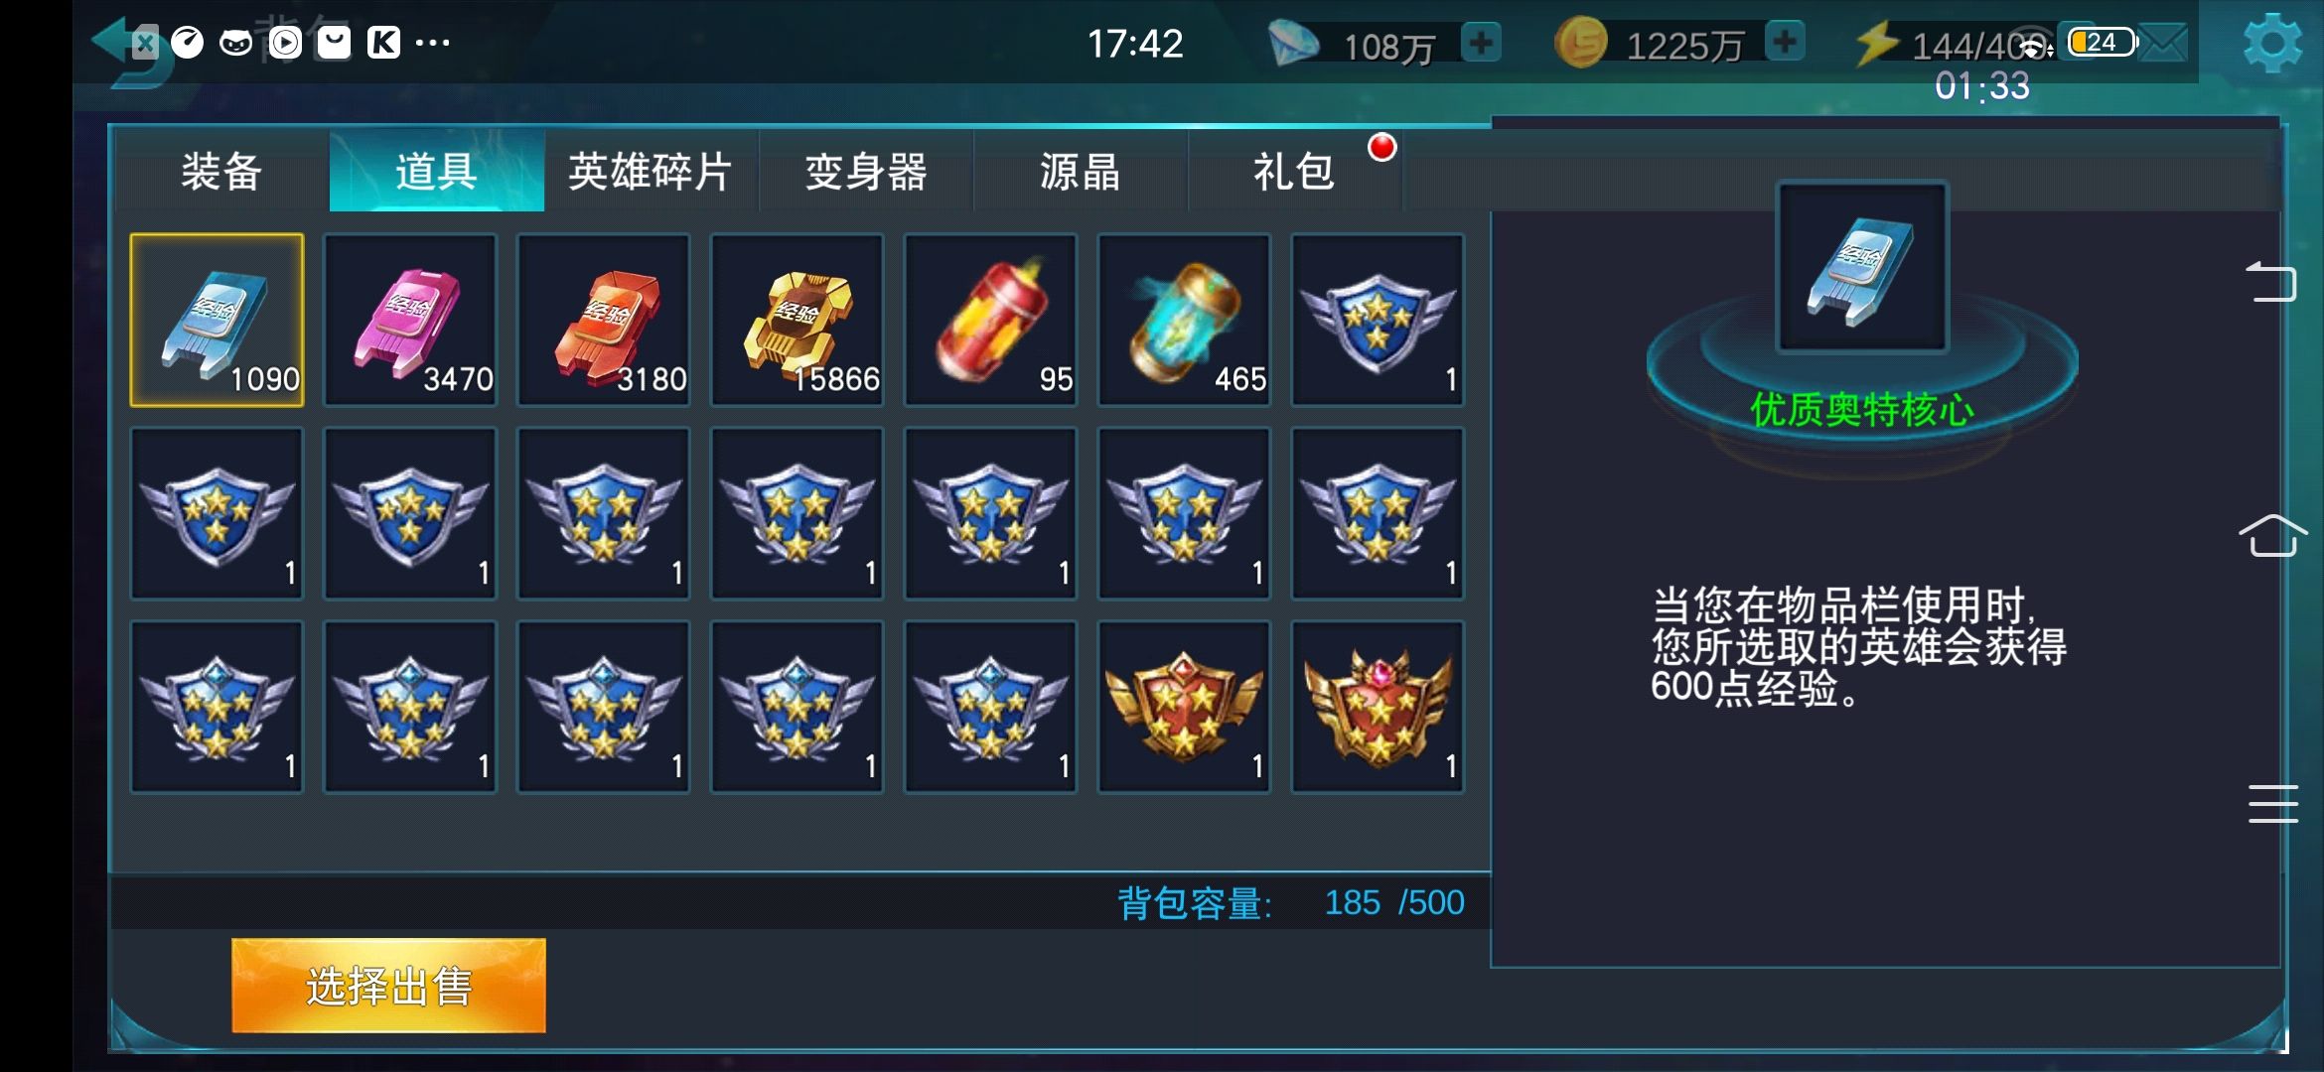Select the red experience card with 3180 count

click(604, 321)
